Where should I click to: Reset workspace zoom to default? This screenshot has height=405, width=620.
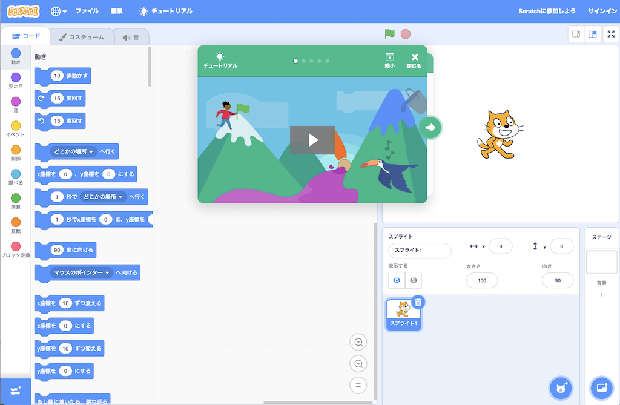click(x=358, y=385)
